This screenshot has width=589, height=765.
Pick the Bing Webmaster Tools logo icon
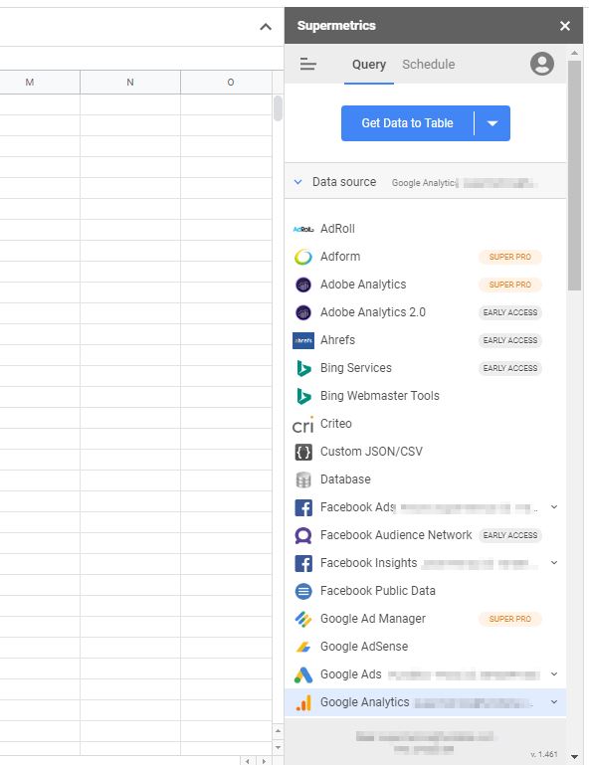(303, 396)
